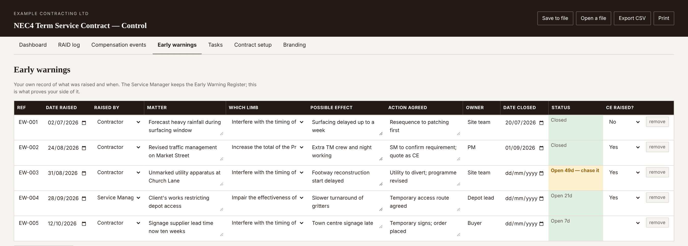The height and width of the screenshot is (246, 688).
Task: Open calendar icon for EW-002 date closed
Action: click(541, 148)
